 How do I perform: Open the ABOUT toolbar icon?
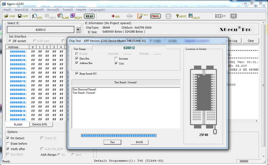coord(181,16)
